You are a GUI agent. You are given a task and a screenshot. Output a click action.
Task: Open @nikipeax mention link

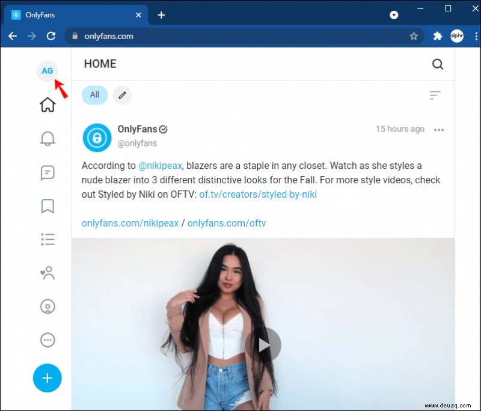[160, 165]
